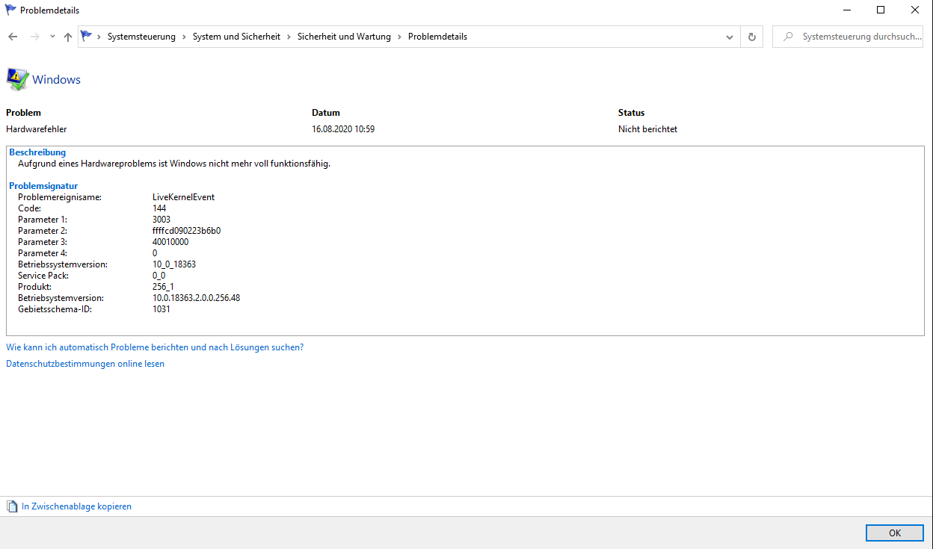Click the Problemdetails title bar flag icon
The image size is (933, 549).
(x=10, y=10)
